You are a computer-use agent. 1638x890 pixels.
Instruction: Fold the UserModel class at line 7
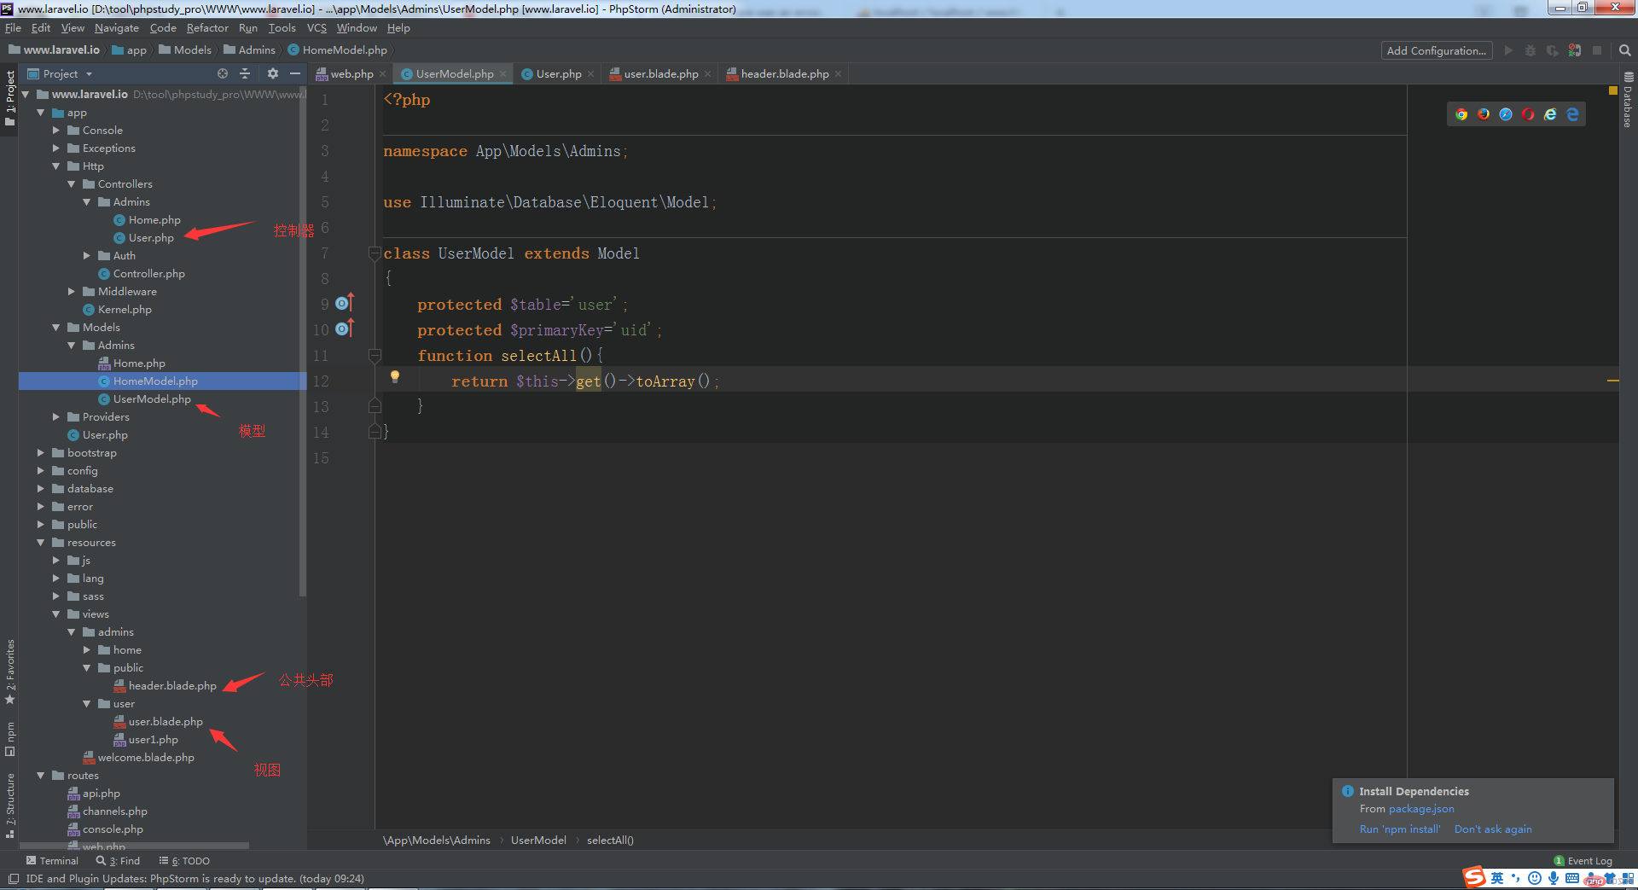click(x=375, y=252)
